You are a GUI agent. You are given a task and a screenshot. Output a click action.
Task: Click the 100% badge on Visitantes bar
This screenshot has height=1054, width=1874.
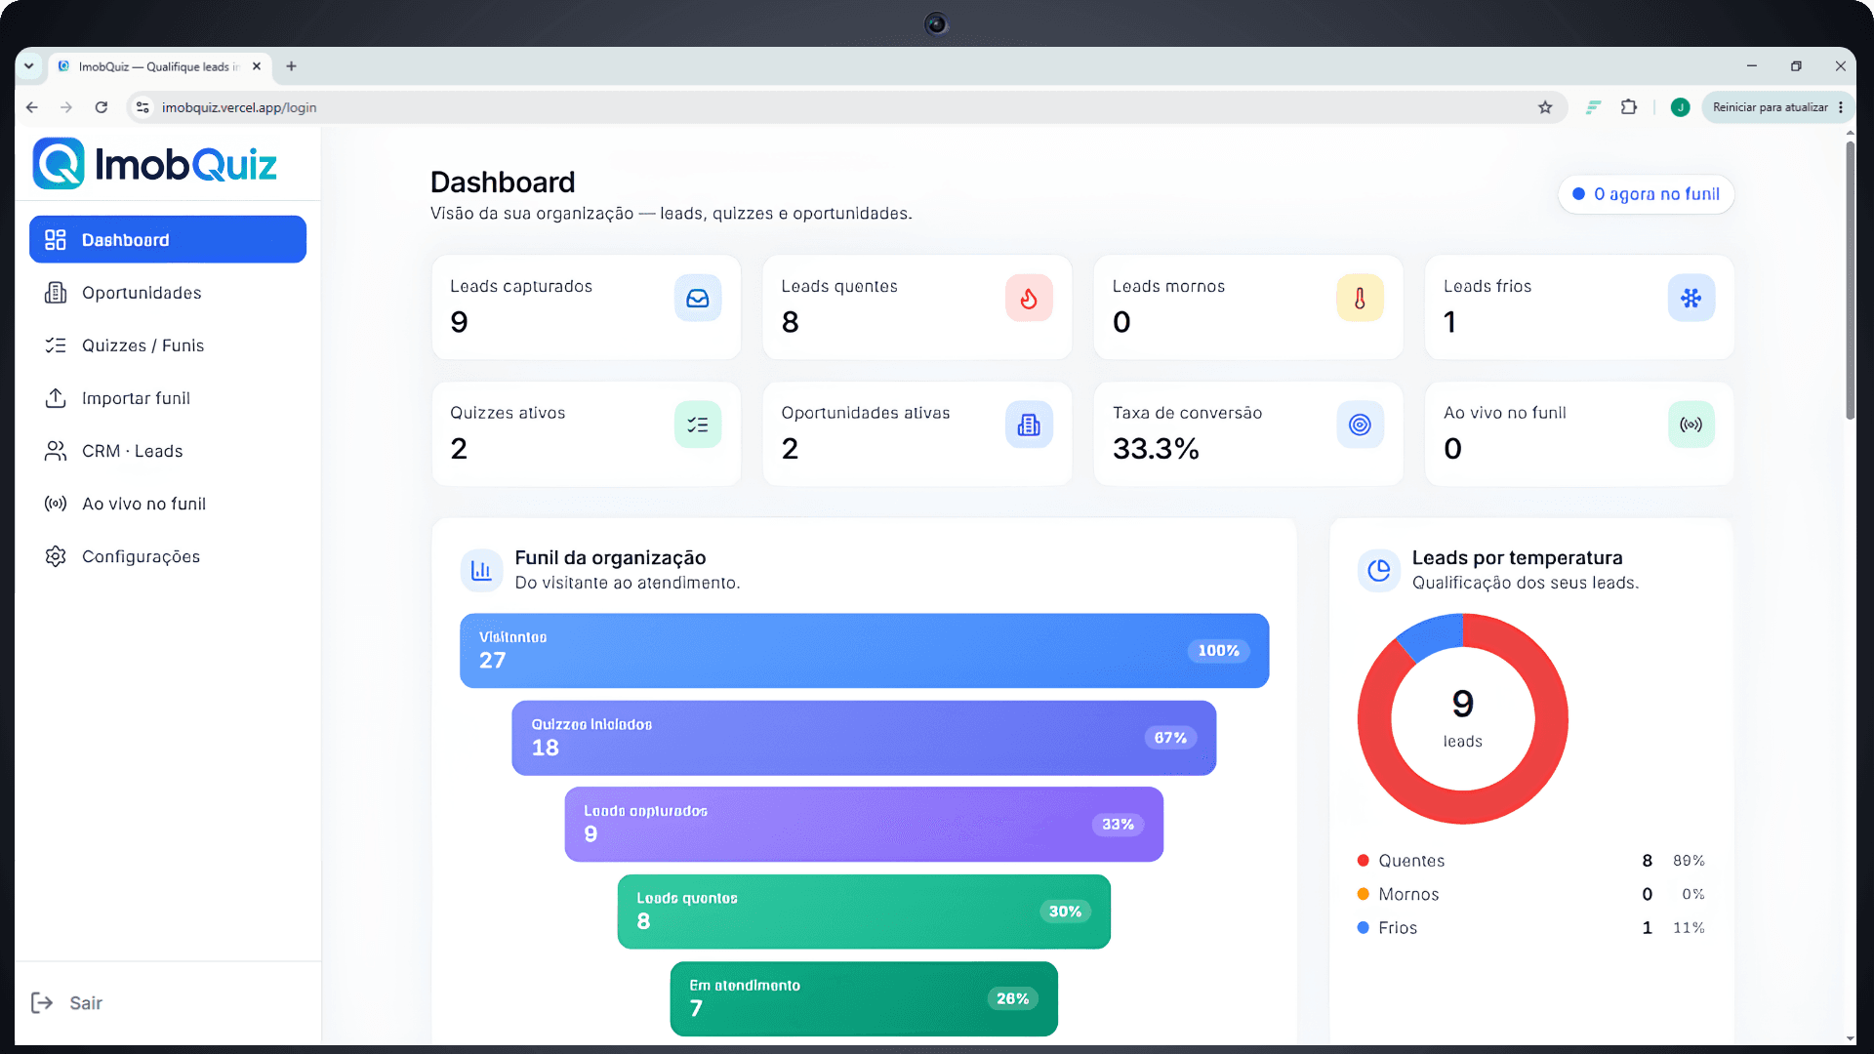tap(1218, 651)
